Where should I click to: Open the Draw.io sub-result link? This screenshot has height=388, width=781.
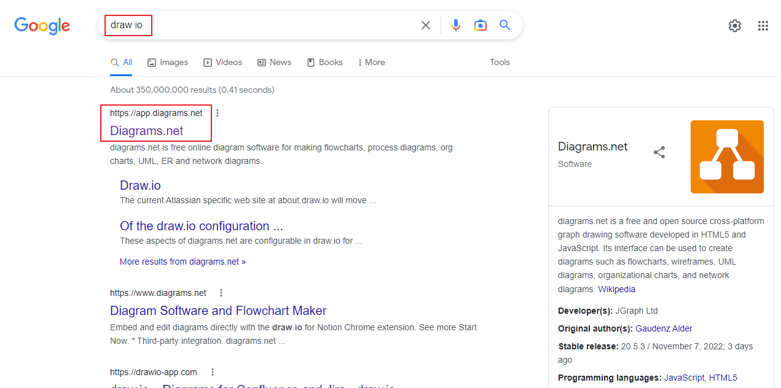[140, 185]
